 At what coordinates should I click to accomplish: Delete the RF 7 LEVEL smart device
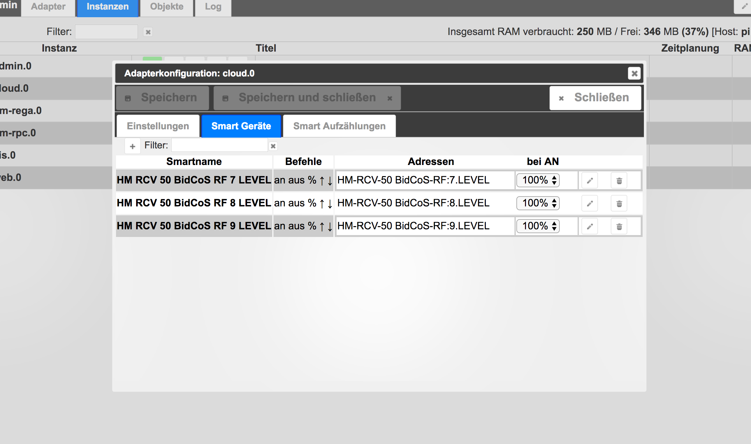point(619,181)
